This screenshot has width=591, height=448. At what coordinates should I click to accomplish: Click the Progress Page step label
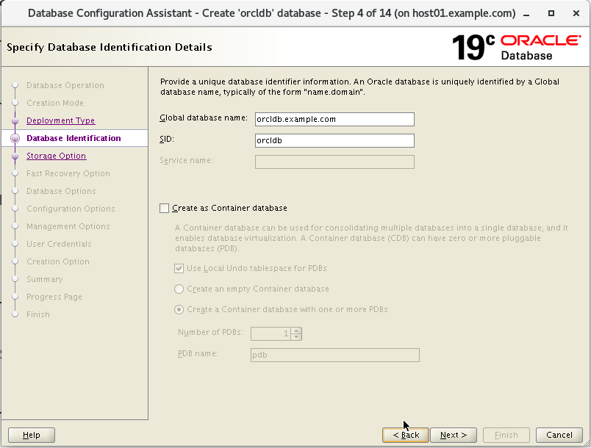coord(54,297)
